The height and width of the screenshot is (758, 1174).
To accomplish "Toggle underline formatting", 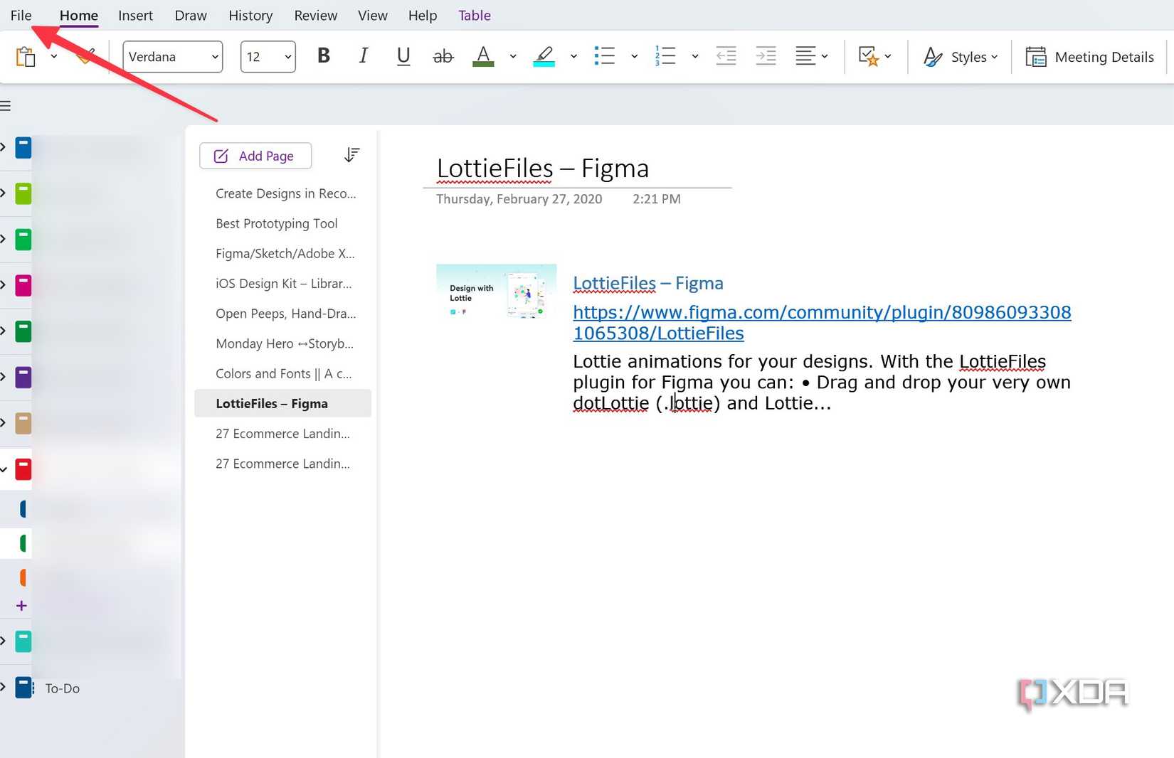I will pos(403,56).
